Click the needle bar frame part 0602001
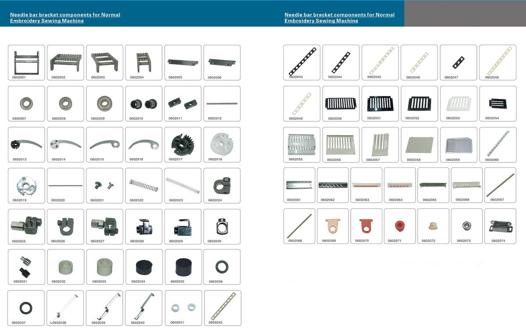Image resolution: width=526 pixels, height=332 pixels. tap(26, 62)
